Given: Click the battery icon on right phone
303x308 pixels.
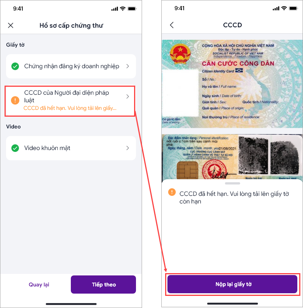Looking at the screenshot, I should coord(294,8).
